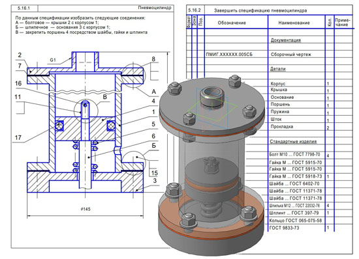Click position callout number 17
Image resolution: width=359 pixels, height=259 pixels.
(x=18, y=137)
